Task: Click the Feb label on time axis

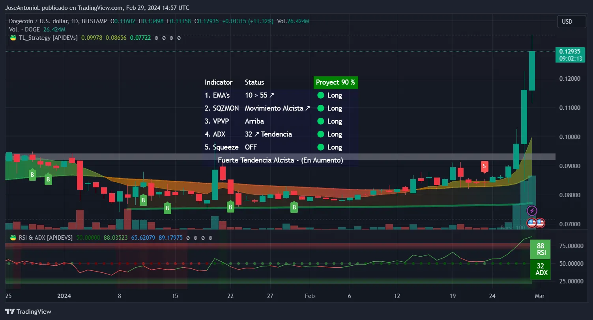Action: [x=310, y=296]
